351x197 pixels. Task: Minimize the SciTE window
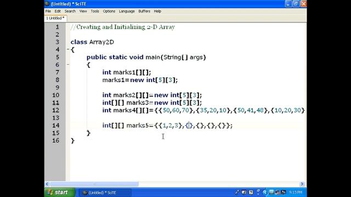point(288,4)
